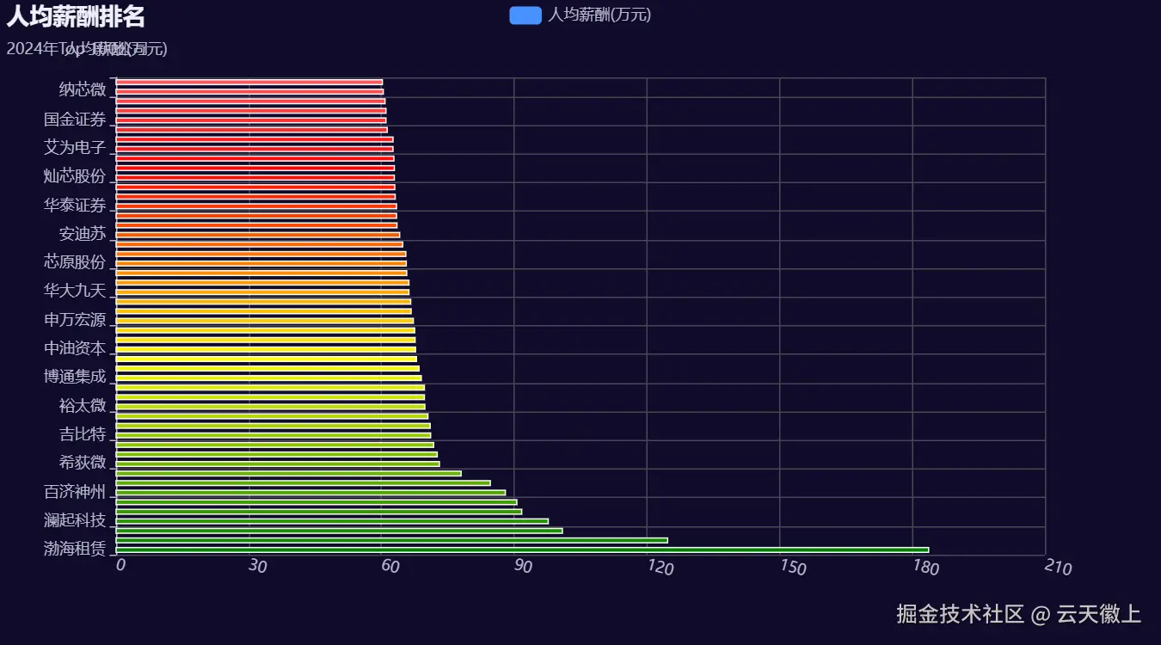Select the 华大九天 axis label
Viewport: 1161px width, 645px height.
point(75,291)
